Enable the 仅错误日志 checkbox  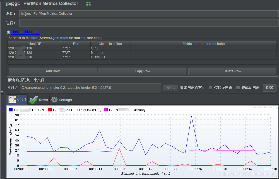210,88
